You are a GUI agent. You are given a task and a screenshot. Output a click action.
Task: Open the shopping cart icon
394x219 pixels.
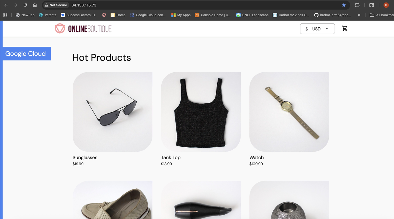coord(344,28)
